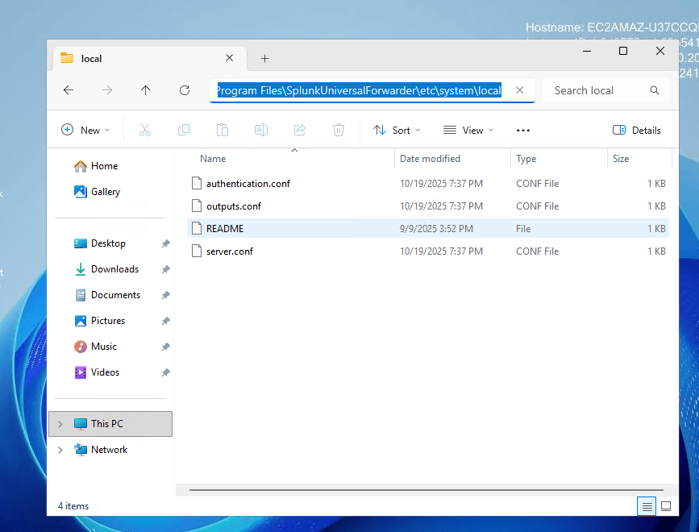Switch to details list view layout

(646, 506)
